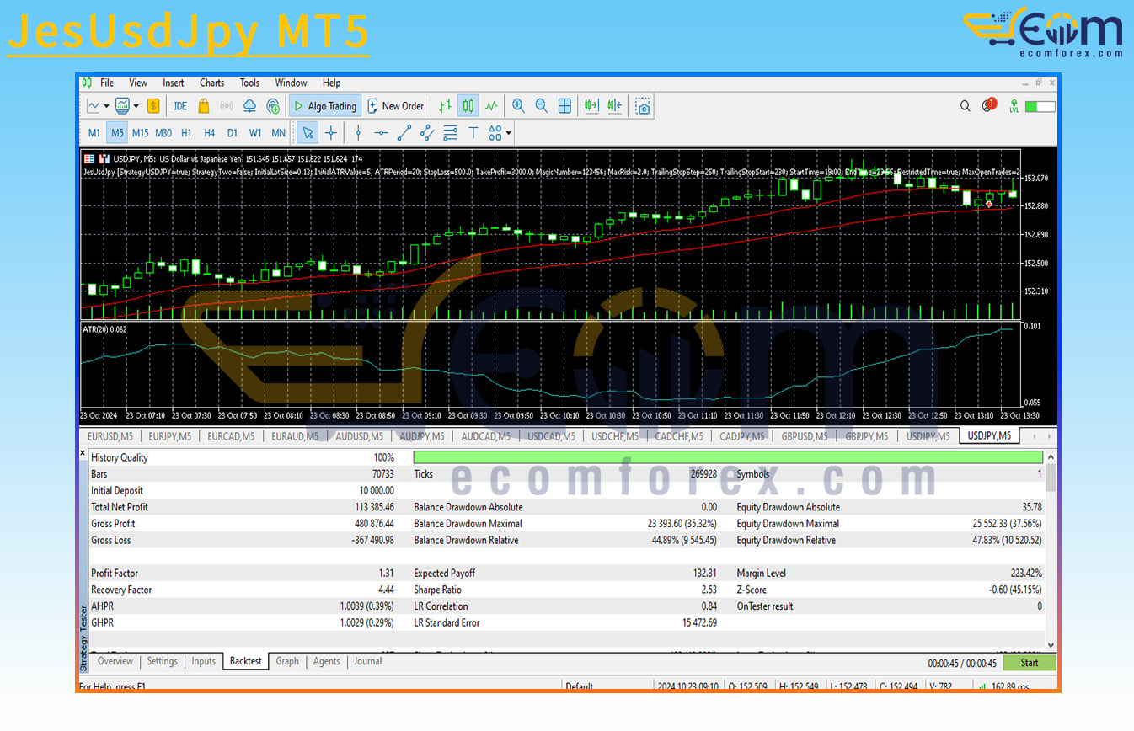Expand the chart templates dropdown arrow
Image resolution: width=1134 pixels, height=731 pixels.
[106, 106]
